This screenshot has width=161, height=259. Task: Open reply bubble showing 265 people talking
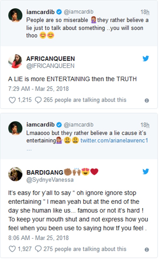(x=38, y=100)
